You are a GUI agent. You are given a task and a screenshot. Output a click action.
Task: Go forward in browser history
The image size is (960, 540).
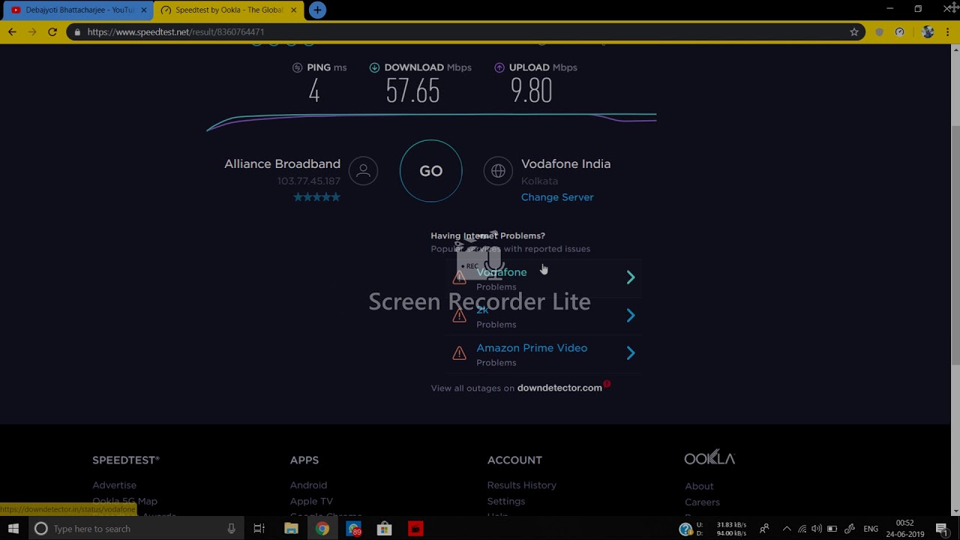click(32, 32)
